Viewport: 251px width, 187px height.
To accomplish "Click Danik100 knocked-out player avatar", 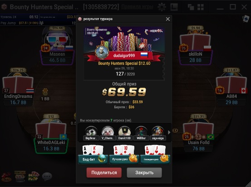I will (x=124, y=131).
